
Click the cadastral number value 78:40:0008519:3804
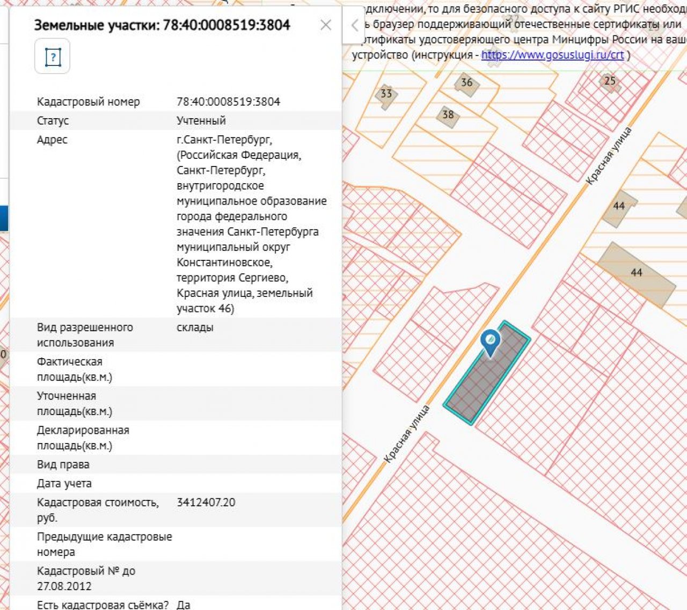point(228,101)
